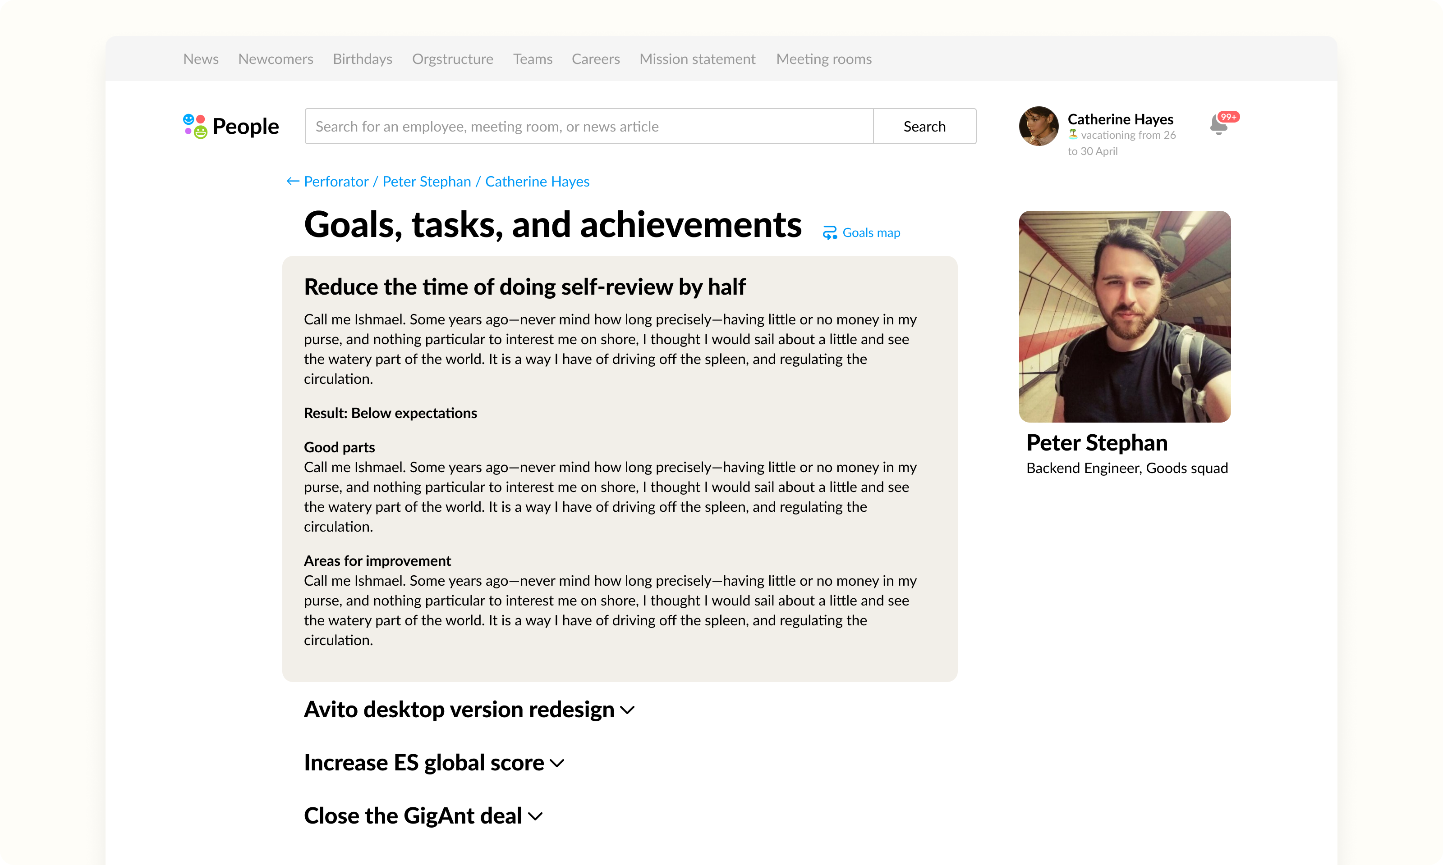Click Peter Stephan's profile photo
Viewport: 1443px width, 865px height.
[1125, 317]
